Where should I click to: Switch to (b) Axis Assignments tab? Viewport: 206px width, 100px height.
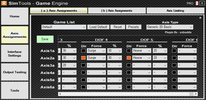coord(117,11)
